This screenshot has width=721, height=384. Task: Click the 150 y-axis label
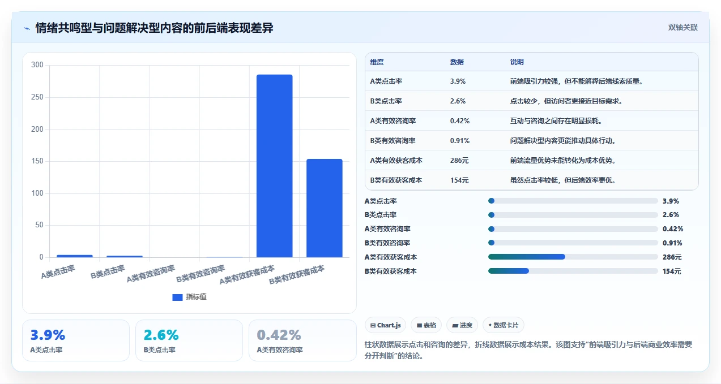click(37, 161)
